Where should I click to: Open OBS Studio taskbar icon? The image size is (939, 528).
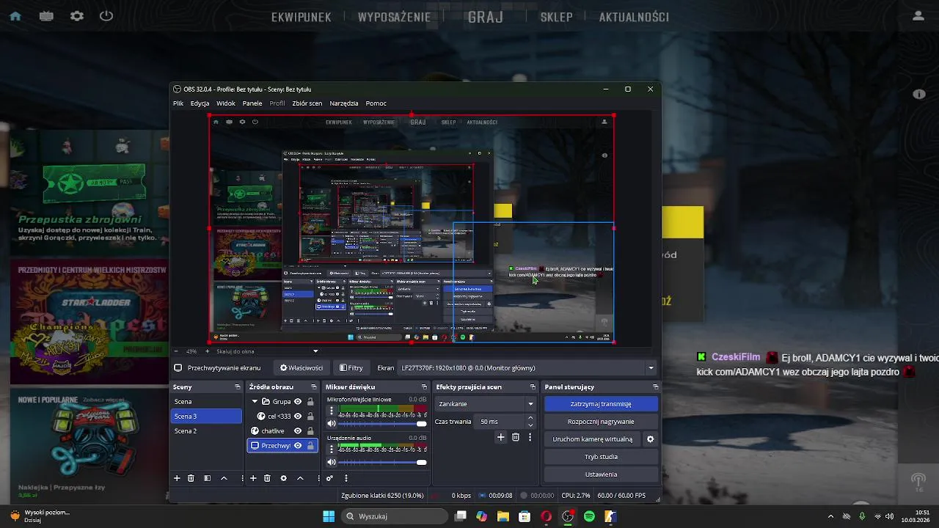(x=568, y=516)
